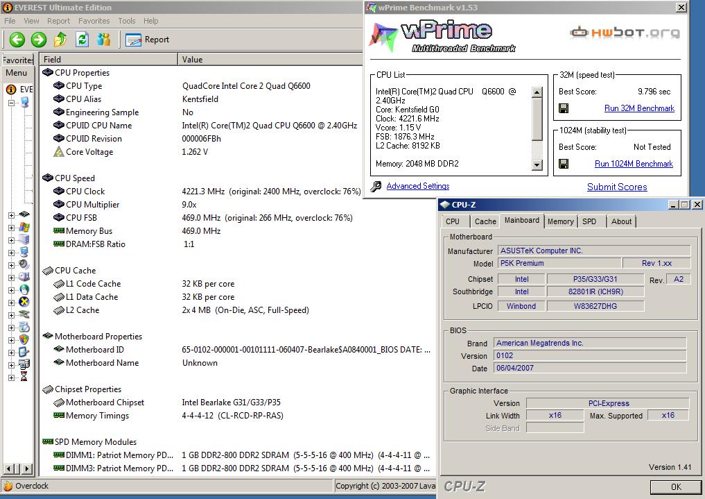This screenshot has width=705, height=499.
Task: Click the Windows flag icon in the tree
Action: [24, 227]
